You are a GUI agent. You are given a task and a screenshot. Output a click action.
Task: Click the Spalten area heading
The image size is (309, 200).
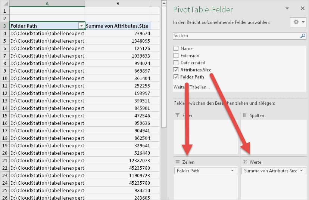(x=257, y=115)
